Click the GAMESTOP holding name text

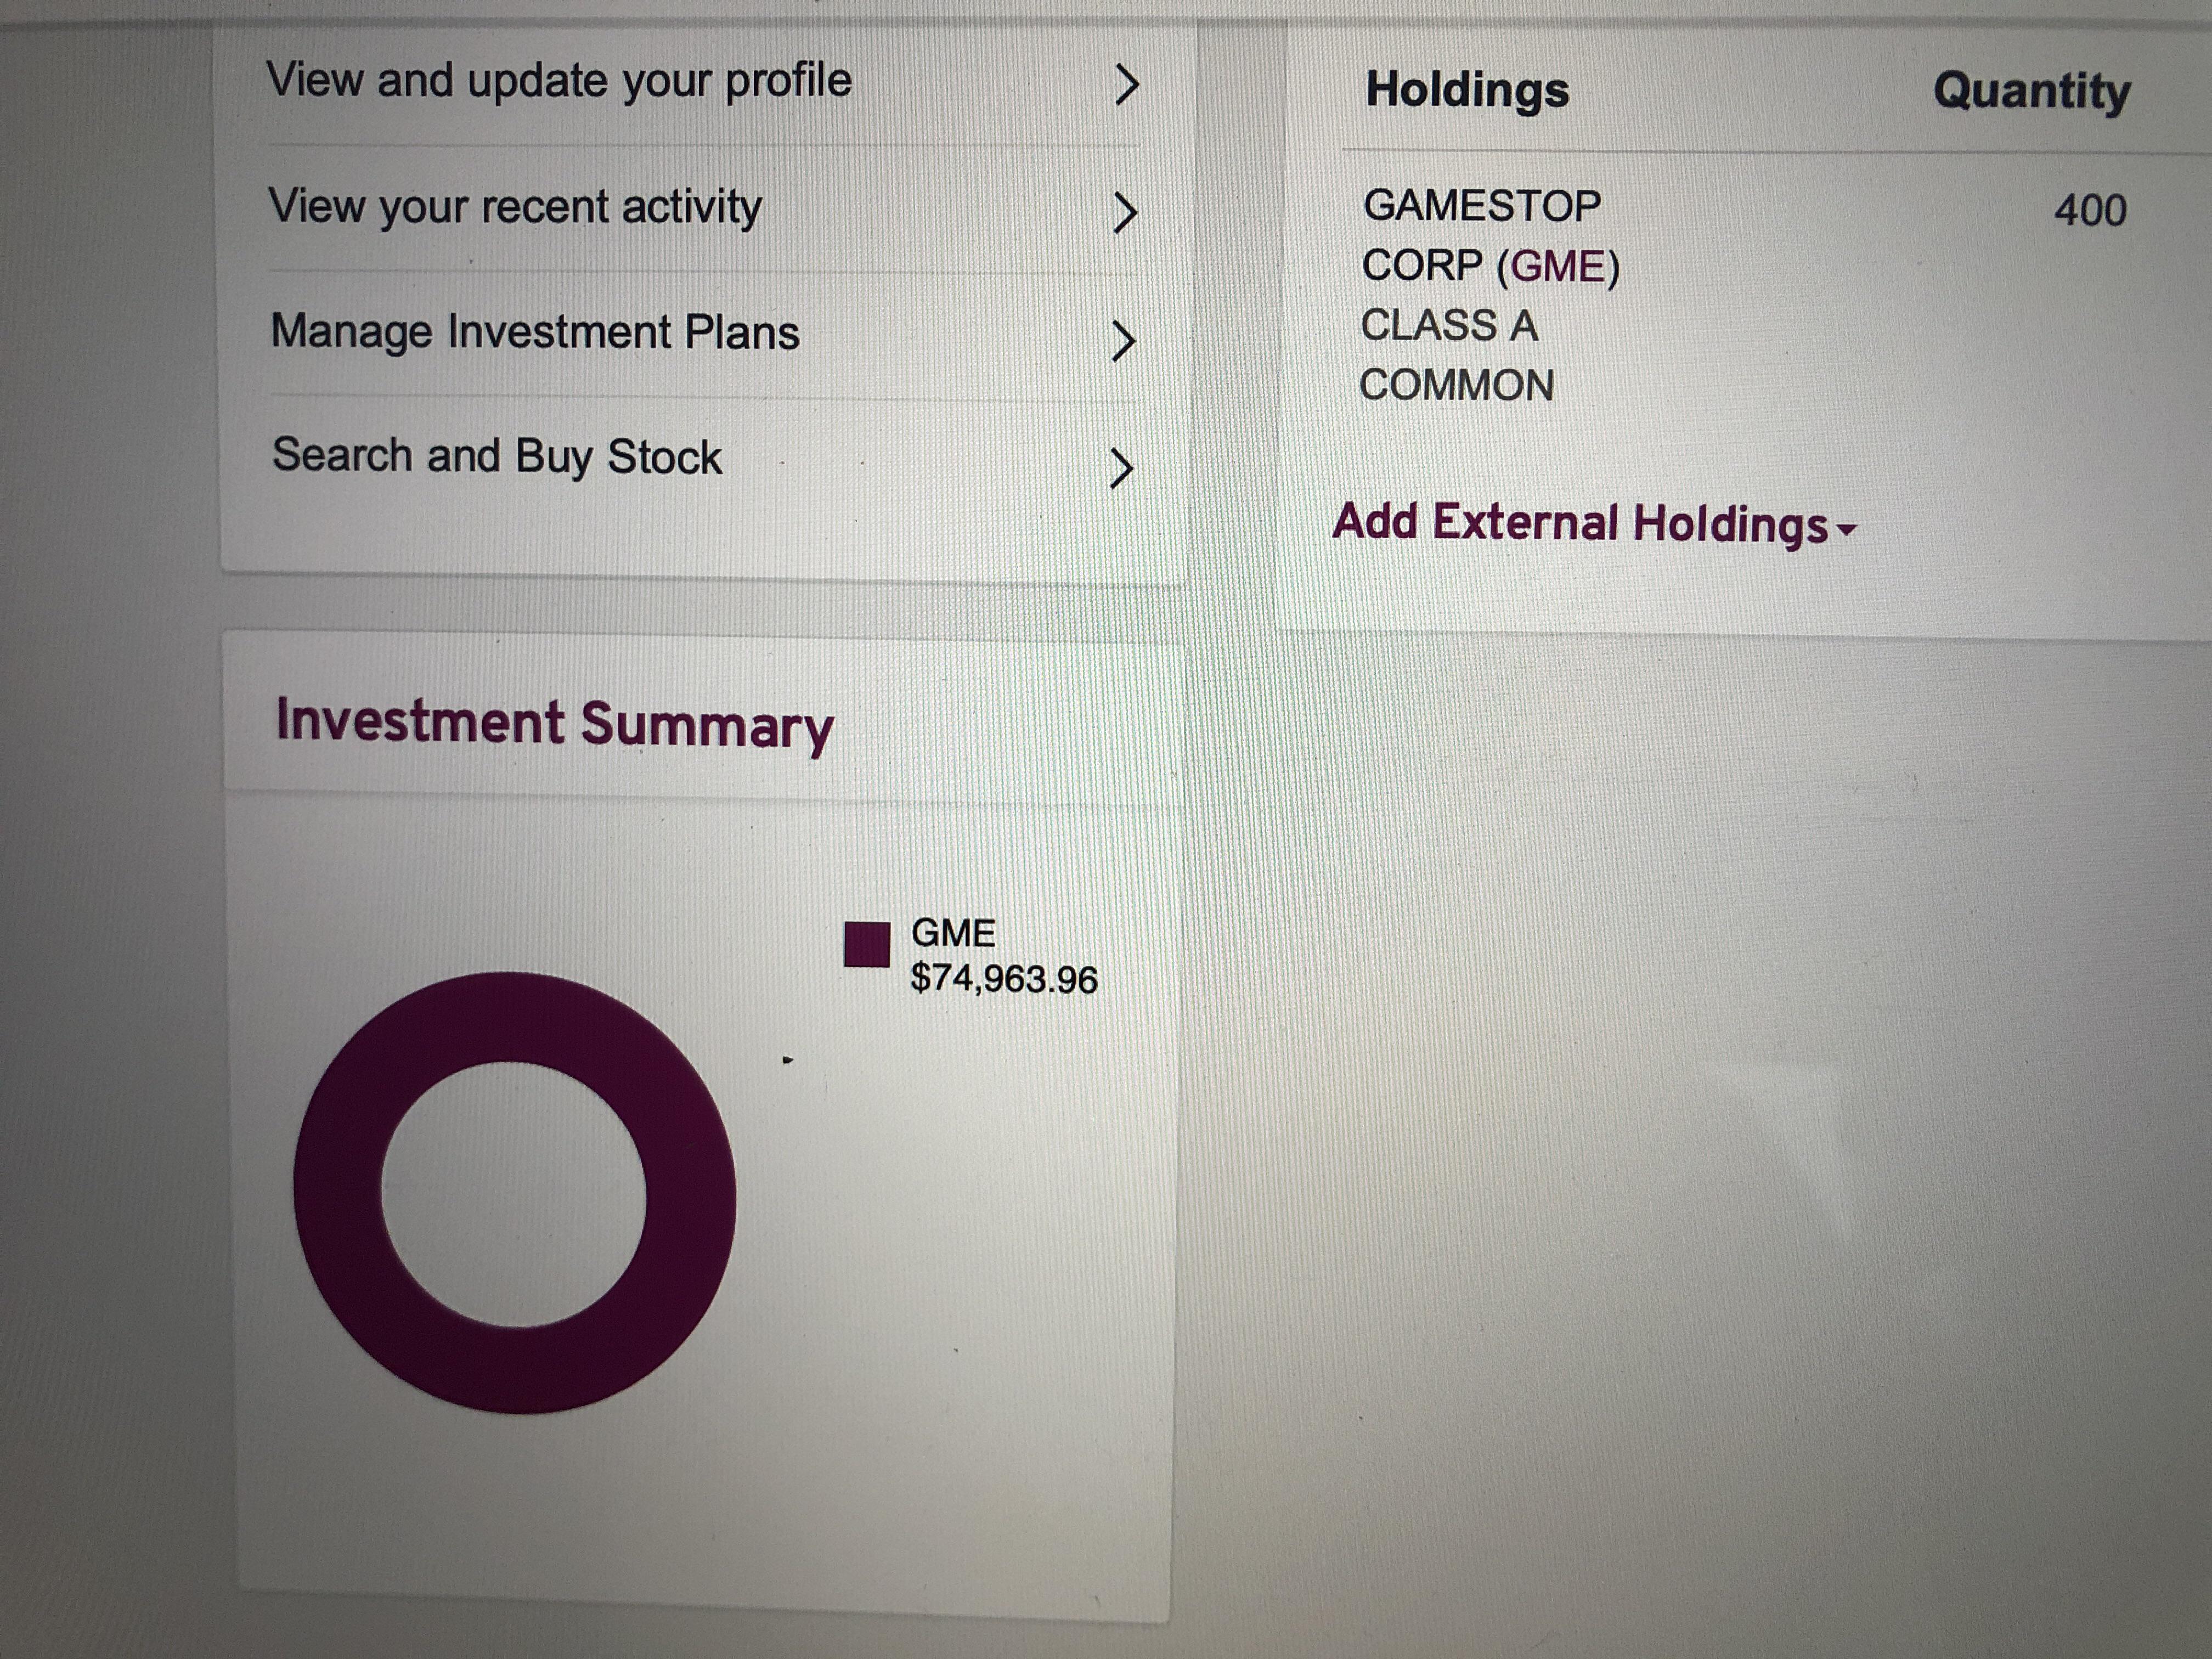(x=1481, y=206)
